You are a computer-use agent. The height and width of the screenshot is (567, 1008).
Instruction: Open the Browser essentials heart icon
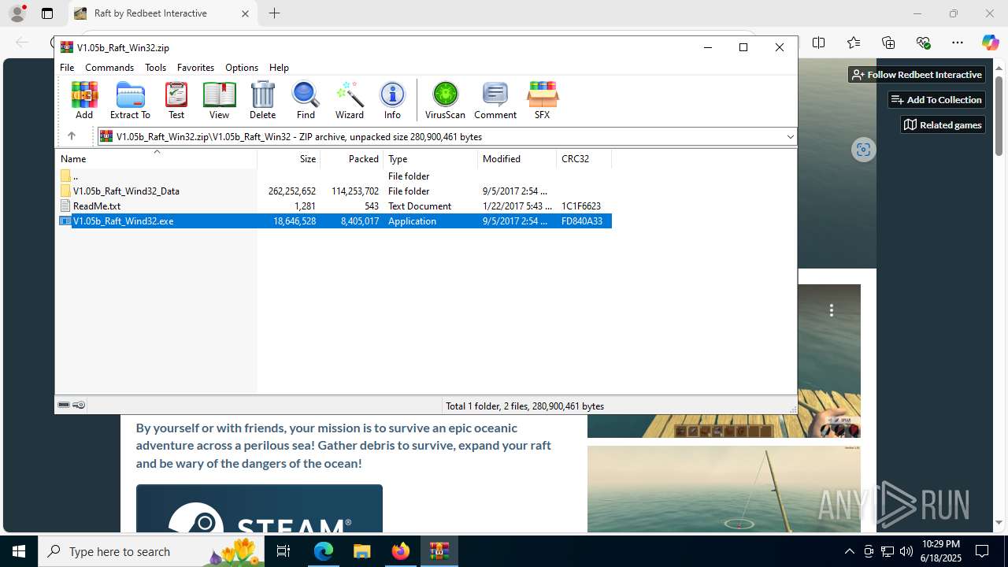[923, 43]
